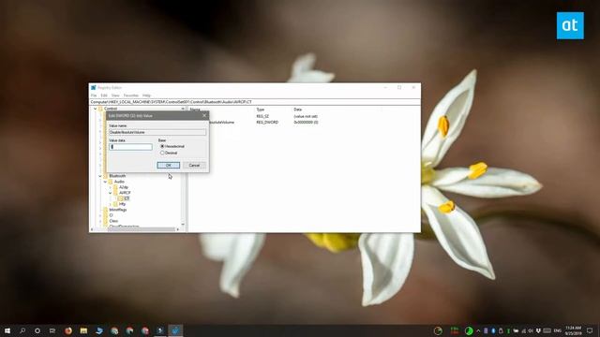The height and width of the screenshot is (337, 600).
Task: Open the Edit menu in Registry Editor
Action: [104, 95]
